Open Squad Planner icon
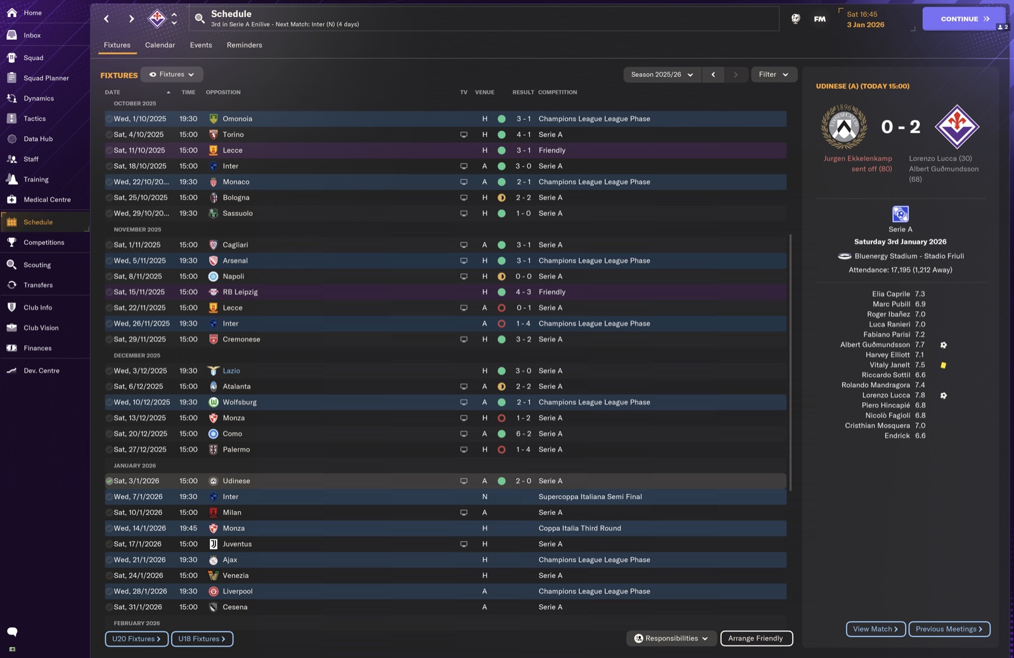1014x658 pixels. pos(11,78)
